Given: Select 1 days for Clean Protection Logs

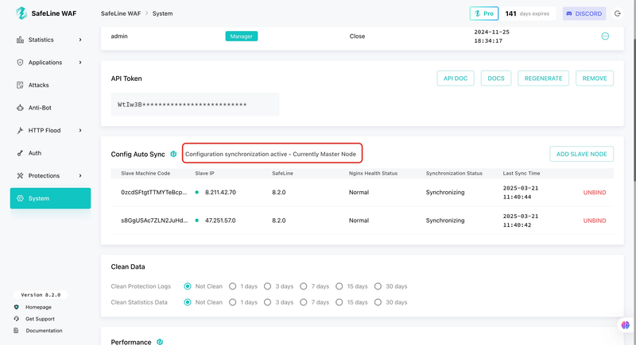Looking at the screenshot, I should point(232,286).
